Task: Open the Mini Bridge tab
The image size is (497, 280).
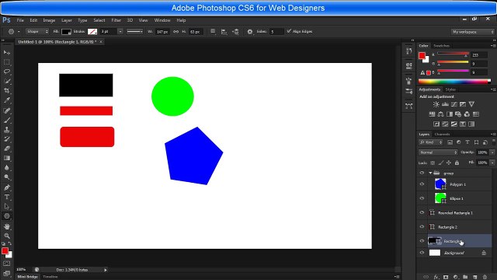Action: 27,277
